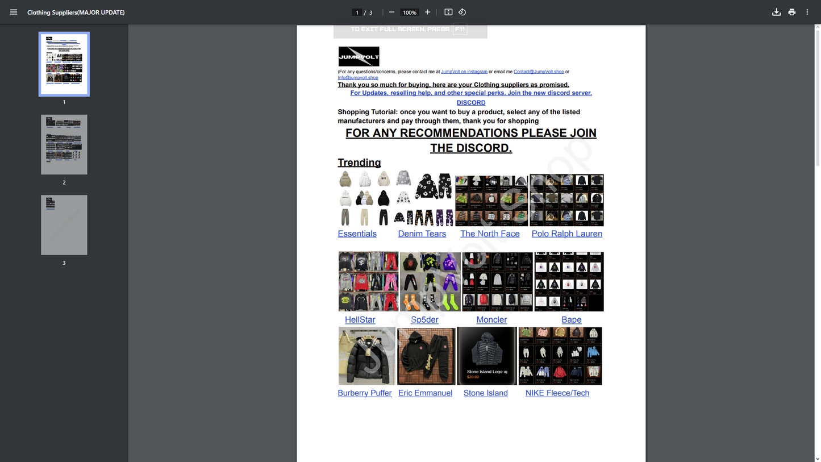Click the fit to page icon
Image resolution: width=821 pixels, height=462 pixels.
(448, 12)
